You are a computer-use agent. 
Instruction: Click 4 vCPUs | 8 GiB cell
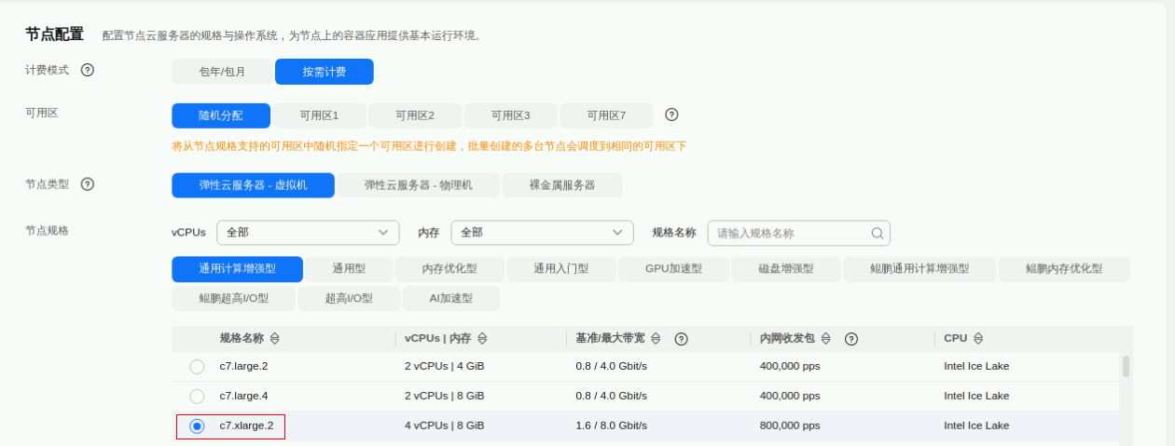[444, 426]
